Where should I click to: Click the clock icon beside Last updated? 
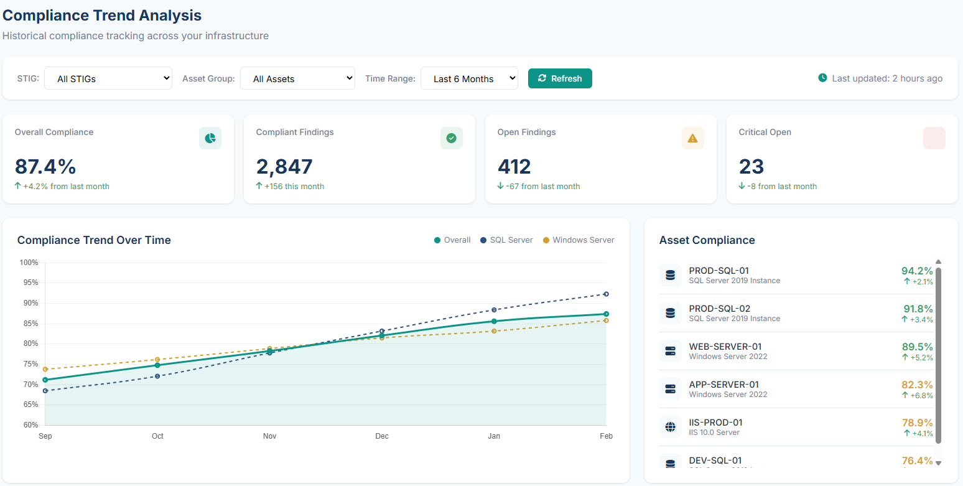(x=822, y=78)
